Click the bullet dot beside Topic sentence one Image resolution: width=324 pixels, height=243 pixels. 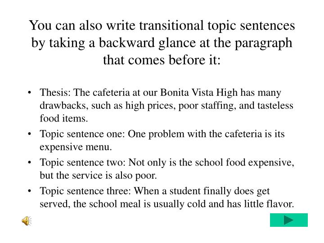pyautogui.click(x=30, y=134)
